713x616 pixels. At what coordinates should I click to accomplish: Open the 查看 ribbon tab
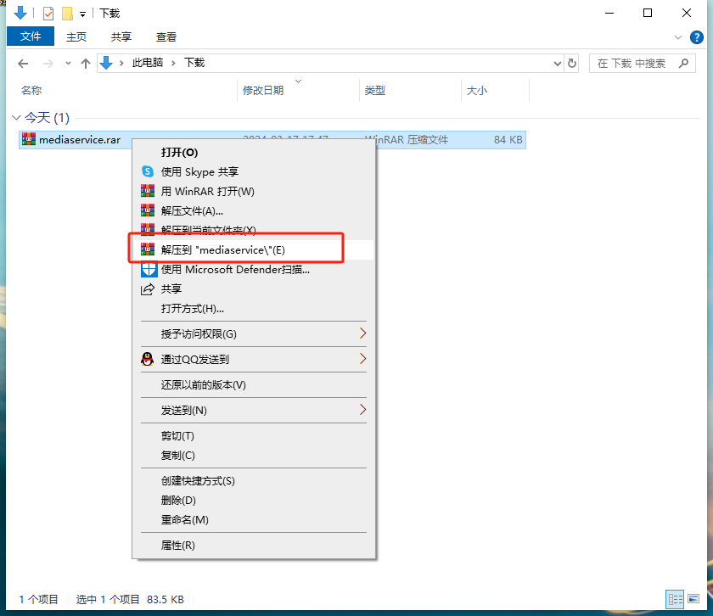click(166, 36)
